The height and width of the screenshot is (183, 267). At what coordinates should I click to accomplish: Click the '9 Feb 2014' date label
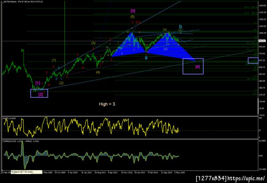point(153,172)
